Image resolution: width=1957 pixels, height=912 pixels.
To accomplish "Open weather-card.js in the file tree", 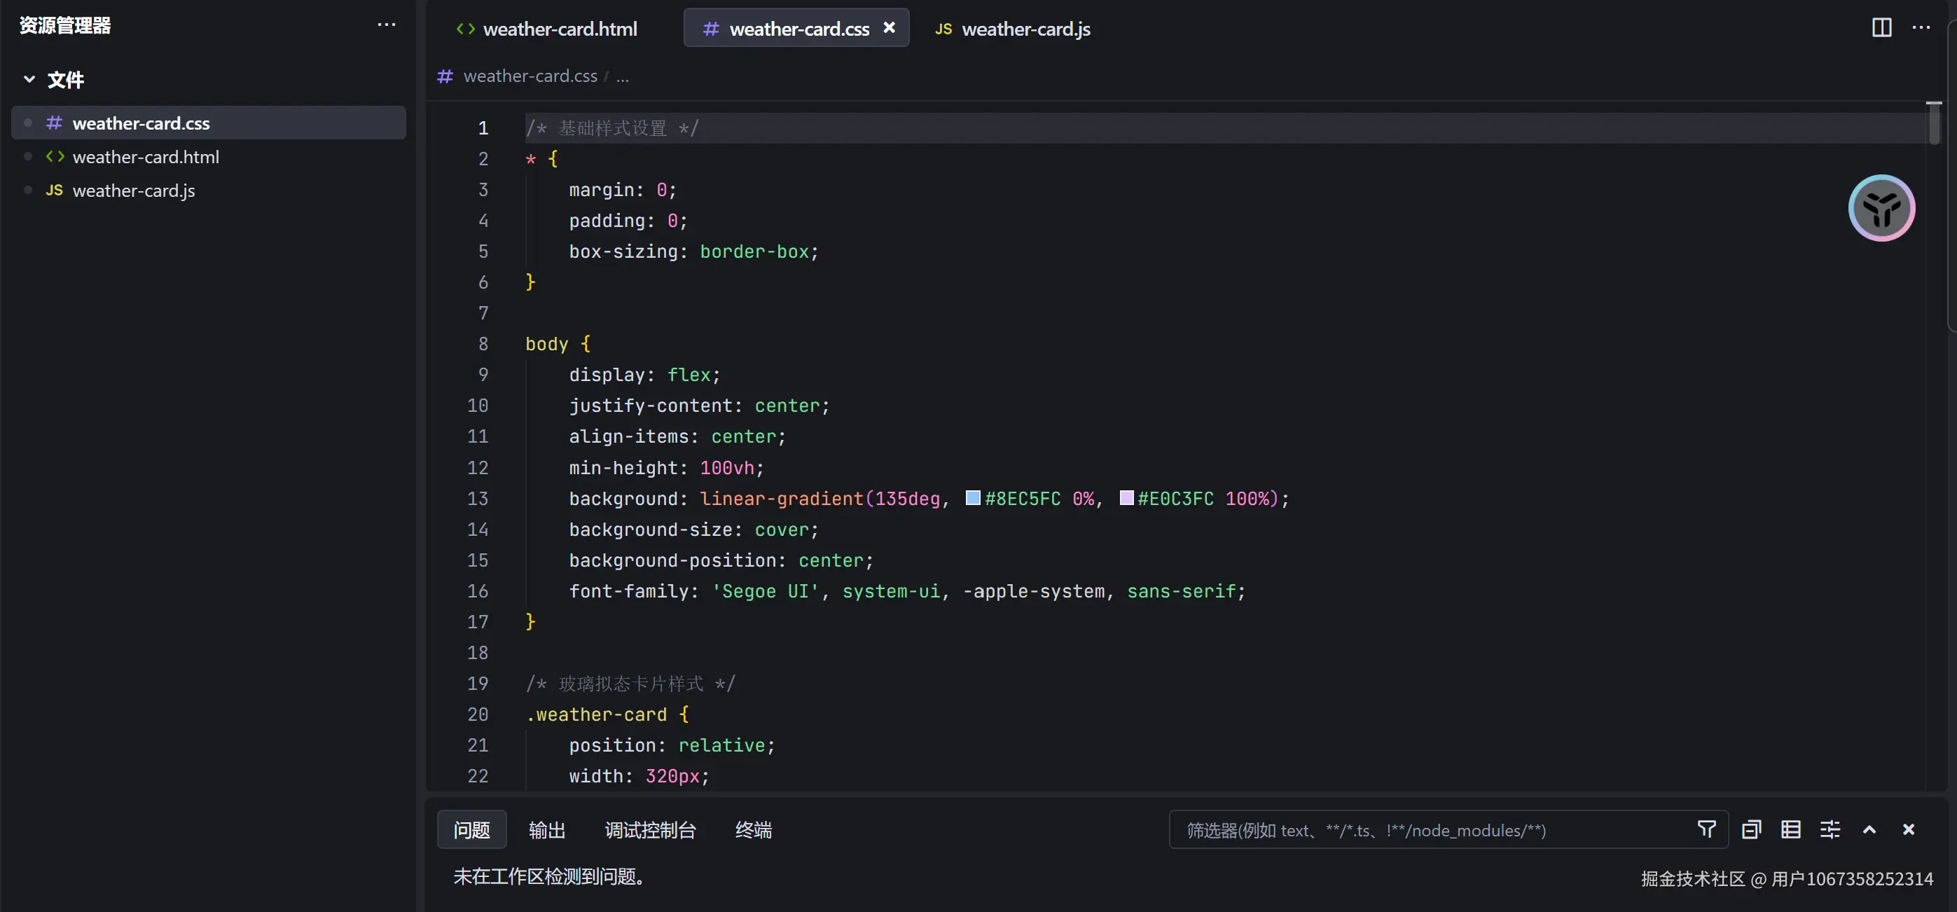I will tap(134, 191).
